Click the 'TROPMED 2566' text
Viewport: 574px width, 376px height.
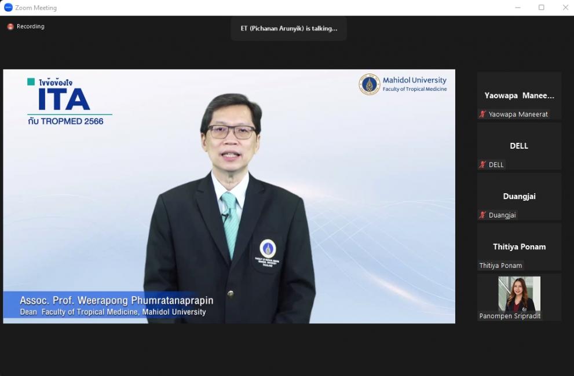[x=72, y=121]
